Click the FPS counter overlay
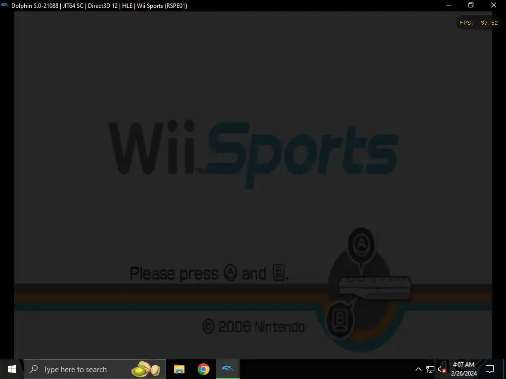 pyautogui.click(x=479, y=23)
